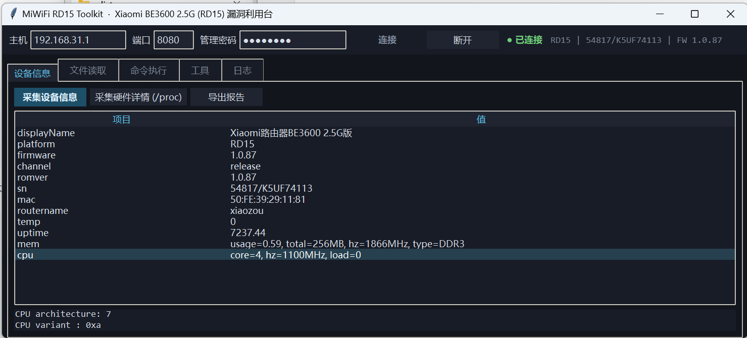
Task: Click the 'CPU variant : 0xa' output line
Action: point(58,325)
